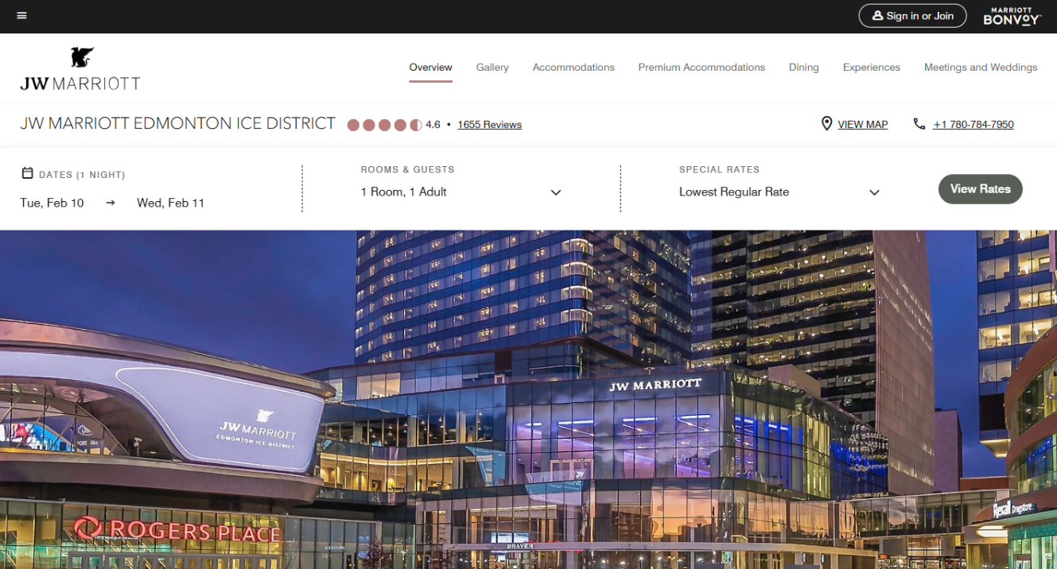Viewport: 1057px width, 569px height.
Task: Select the Meetings and Weddings tab
Action: 980,68
